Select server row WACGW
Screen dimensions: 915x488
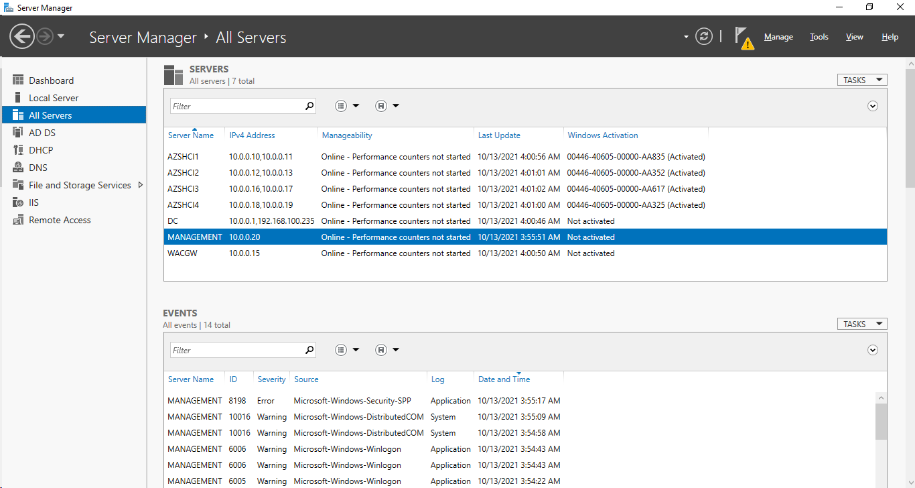525,253
